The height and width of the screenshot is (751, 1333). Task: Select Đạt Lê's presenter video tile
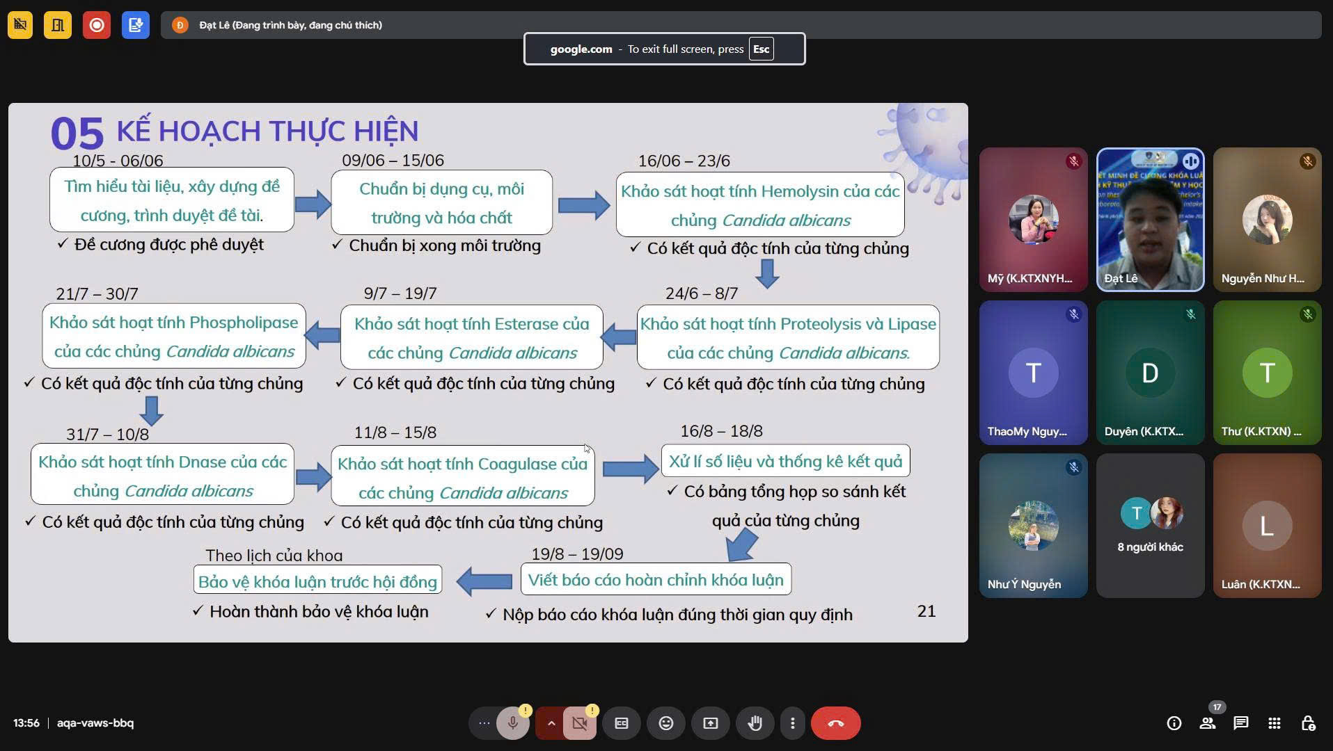click(x=1150, y=220)
